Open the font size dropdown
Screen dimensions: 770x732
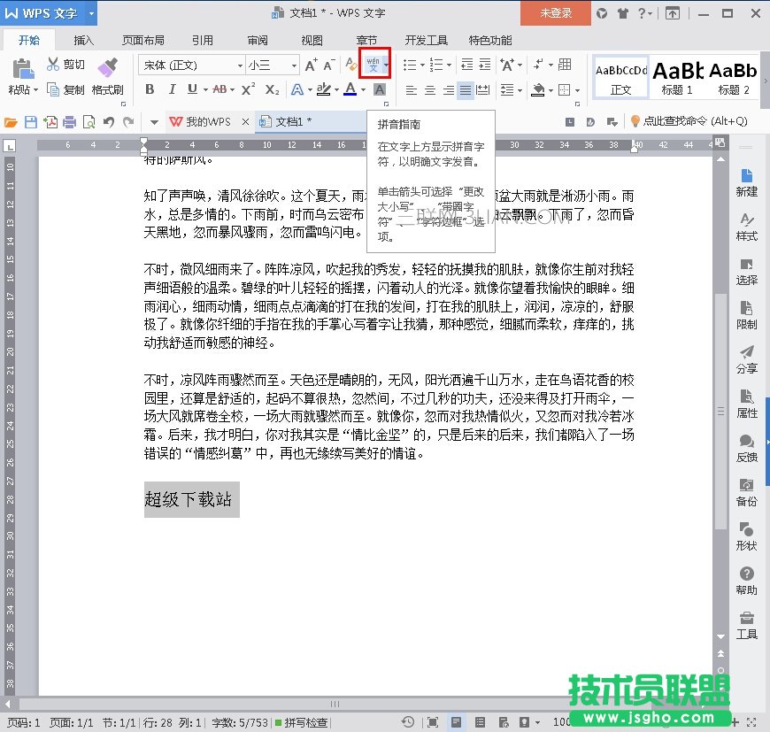click(293, 65)
